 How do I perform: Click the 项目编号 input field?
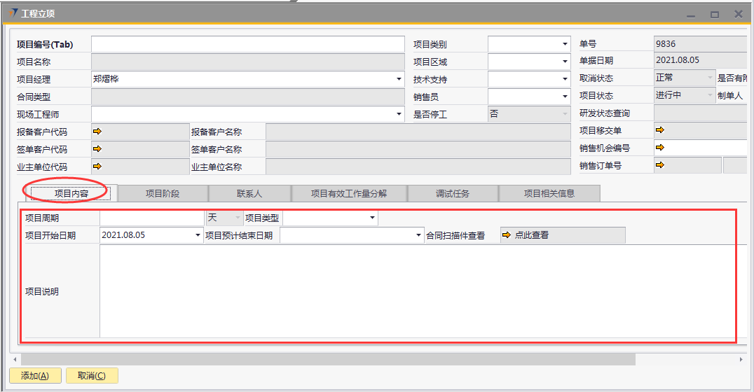[247, 44]
